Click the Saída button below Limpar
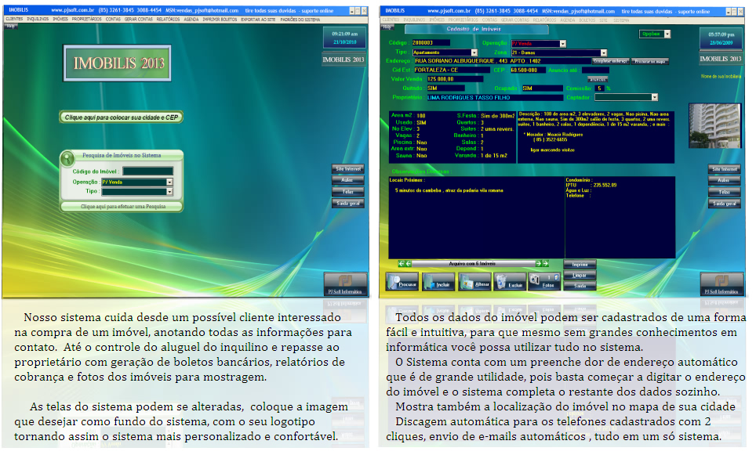This screenshot has width=756, height=455. click(x=580, y=286)
